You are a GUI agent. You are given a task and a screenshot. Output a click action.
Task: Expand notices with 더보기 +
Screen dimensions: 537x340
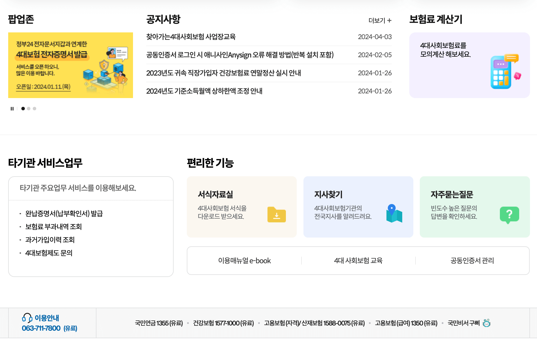(380, 20)
